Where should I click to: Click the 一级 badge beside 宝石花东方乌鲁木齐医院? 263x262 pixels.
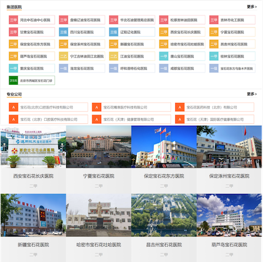(x=214, y=68)
